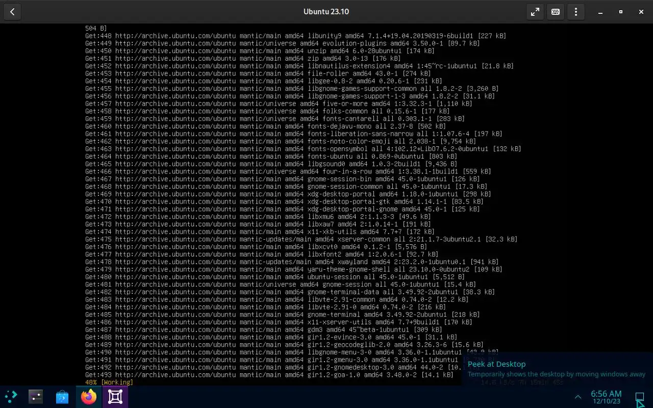Select the Get:467 gnome-session-bin line
Viewport: 653px width, 408px height.
(283, 178)
